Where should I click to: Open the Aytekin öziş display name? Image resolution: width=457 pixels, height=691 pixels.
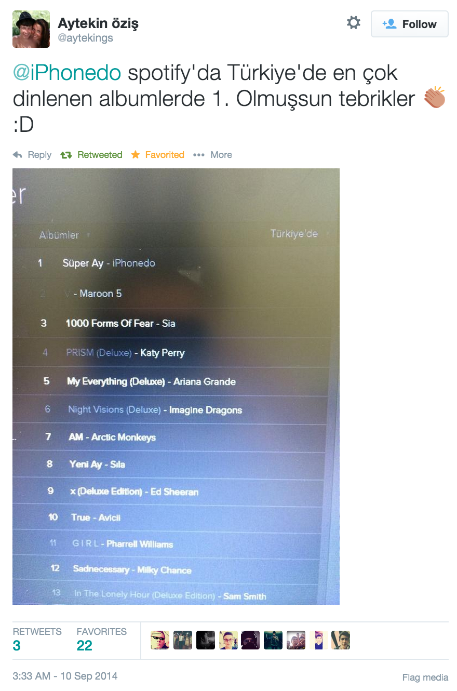tap(98, 23)
